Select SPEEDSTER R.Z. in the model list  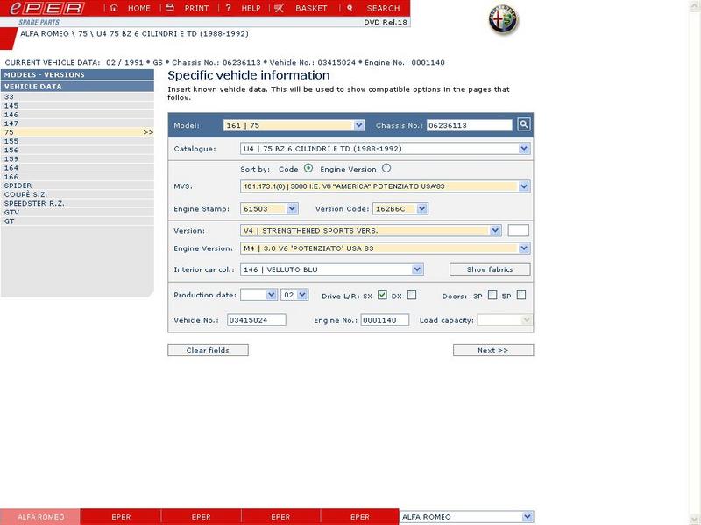click(x=77, y=204)
